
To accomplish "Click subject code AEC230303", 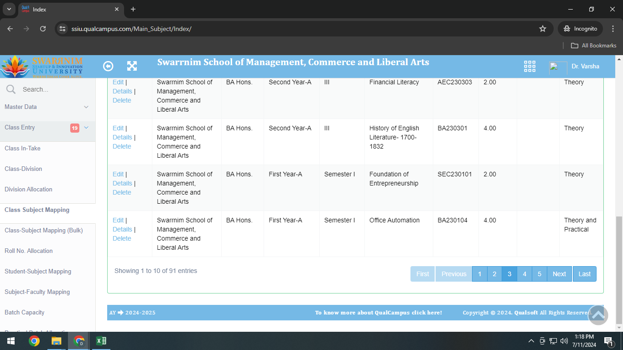I will tap(455, 82).
